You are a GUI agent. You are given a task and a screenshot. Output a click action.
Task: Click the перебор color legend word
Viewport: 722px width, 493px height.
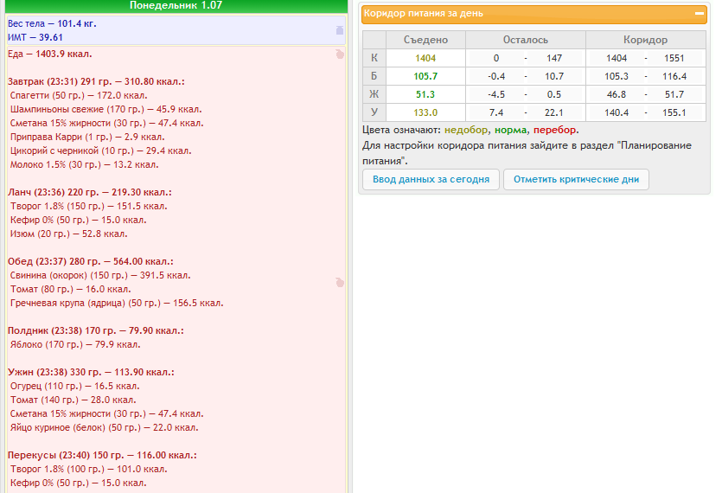(555, 130)
